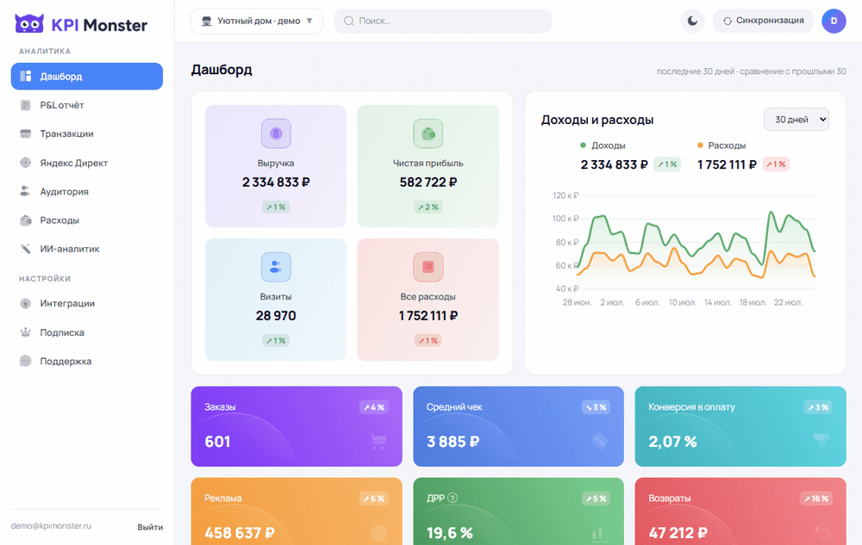Click the Аудитория people icon
Image resolution: width=862 pixels, height=545 pixels.
[25, 191]
